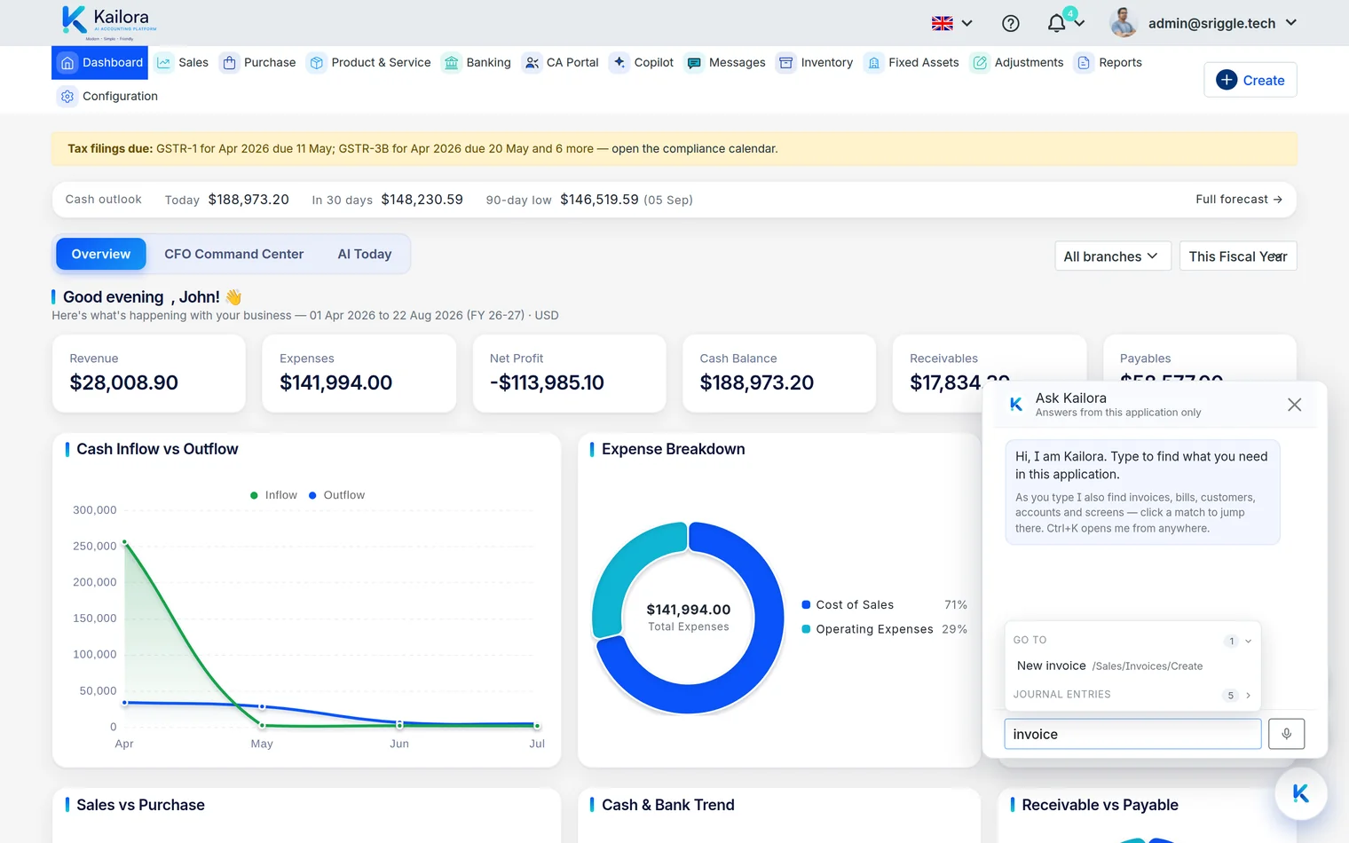Click the Reports document icon in navigation
The image size is (1349, 843).
(x=1084, y=62)
